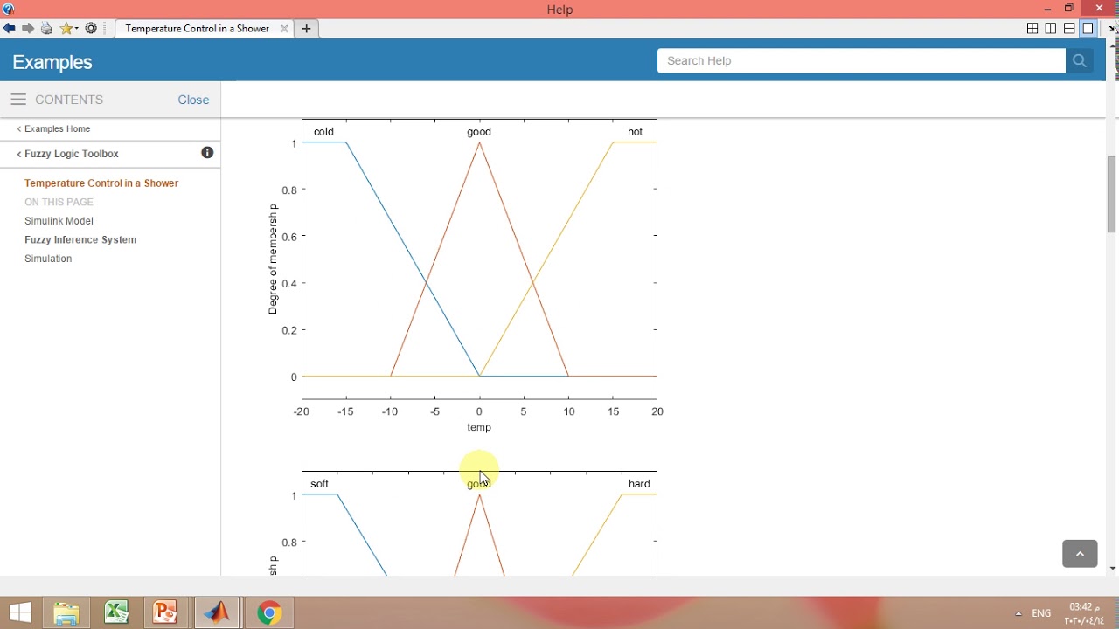The width and height of the screenshot is (1119, 629).
Task: Click 'Degree of membership' axis label
Action: tap(273, 259)
